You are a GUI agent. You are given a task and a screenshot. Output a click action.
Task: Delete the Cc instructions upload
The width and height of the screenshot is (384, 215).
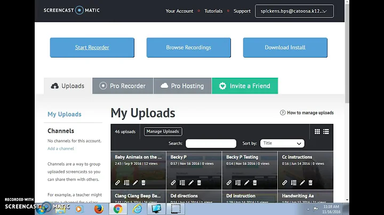coord(310,183)
